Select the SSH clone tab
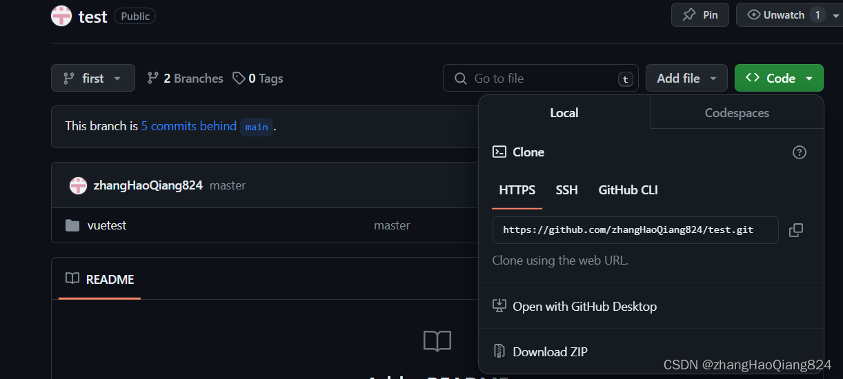Image resolution: width=843 pixels, height=379 pixels. (567, 190)
